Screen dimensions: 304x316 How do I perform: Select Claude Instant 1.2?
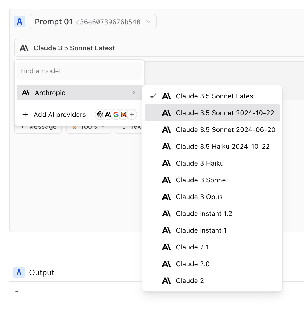[204, 213]
